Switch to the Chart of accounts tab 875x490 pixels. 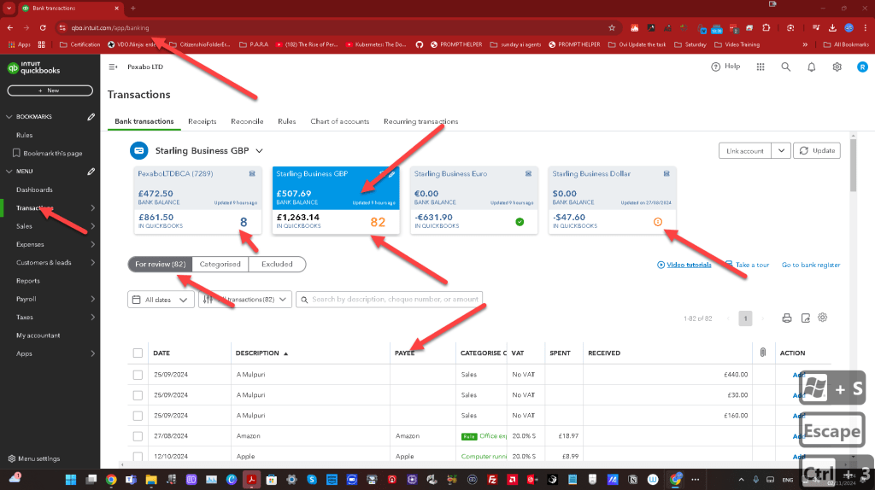(340, 121)
